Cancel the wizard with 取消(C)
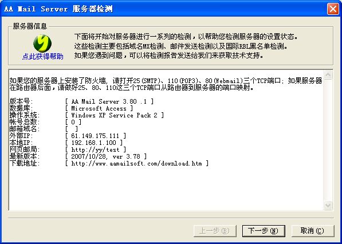Viewport: 342px width, 244px height. coord(313,231)
